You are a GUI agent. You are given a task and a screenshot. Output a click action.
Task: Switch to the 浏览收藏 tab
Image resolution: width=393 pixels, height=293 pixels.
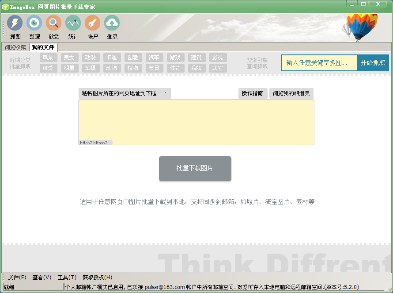pos(15,47)
